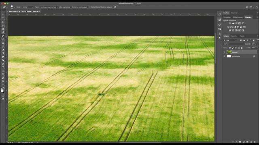Open the search icon at top right
This screenshot has height=145, width=259.
click(x=246, y=7)
